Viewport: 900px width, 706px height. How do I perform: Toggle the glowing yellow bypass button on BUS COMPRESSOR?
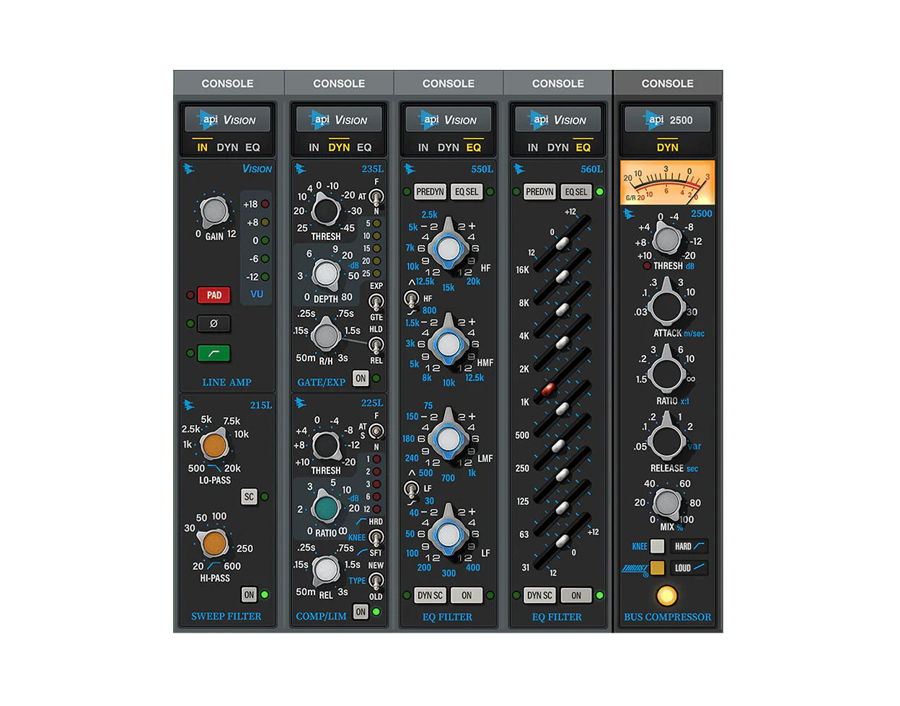click(x=666, y=596)
